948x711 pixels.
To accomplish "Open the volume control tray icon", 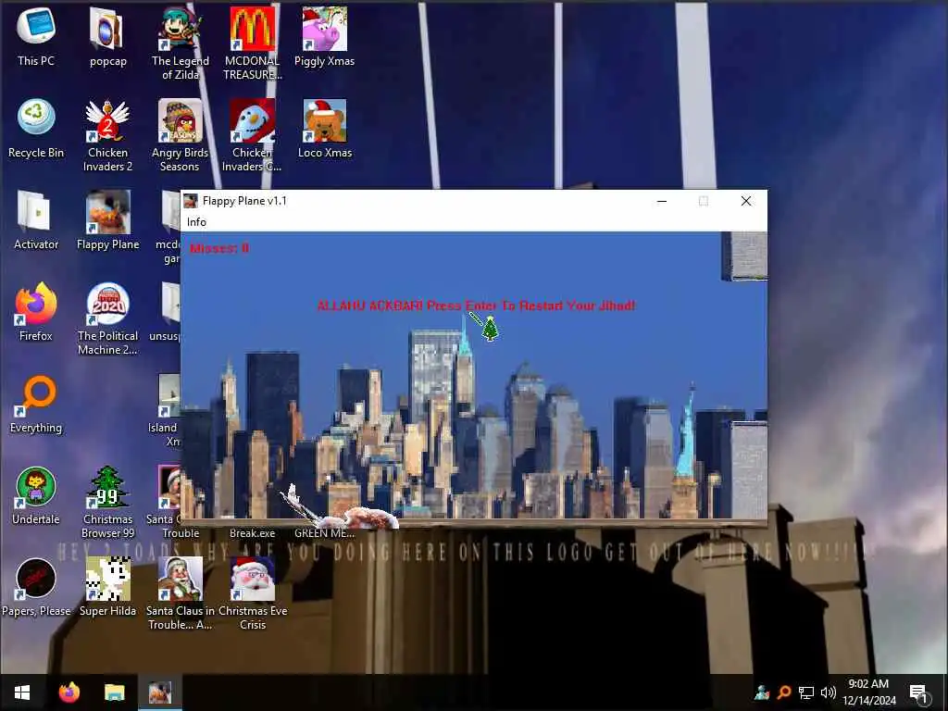I will pyautogui.click(x=829, y=692).
